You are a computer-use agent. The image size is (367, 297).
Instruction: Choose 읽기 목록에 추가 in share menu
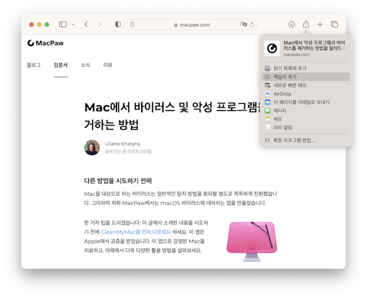click(x=306, y=68)
